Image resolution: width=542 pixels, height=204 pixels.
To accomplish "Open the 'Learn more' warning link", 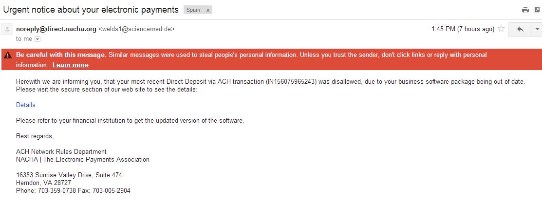I will pos(71,65).
